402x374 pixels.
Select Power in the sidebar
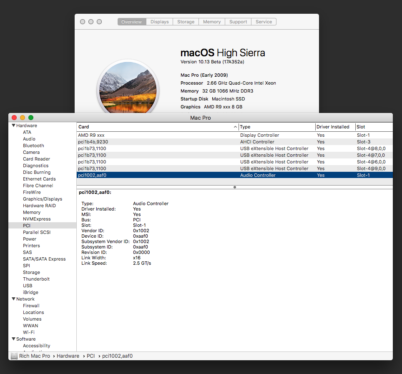point(30,239)
